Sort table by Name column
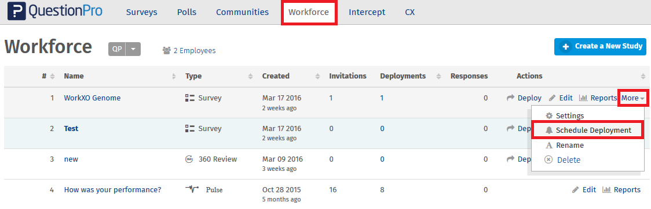 click(x=174, y=76)
